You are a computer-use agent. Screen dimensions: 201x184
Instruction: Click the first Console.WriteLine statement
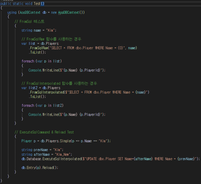click(67, 70)
